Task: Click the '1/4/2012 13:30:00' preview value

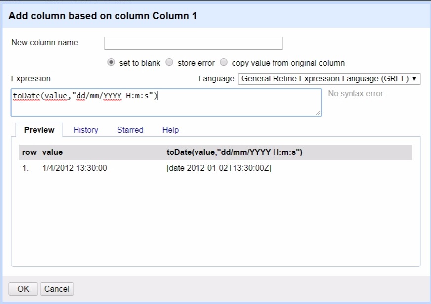Action: (75, 168)
